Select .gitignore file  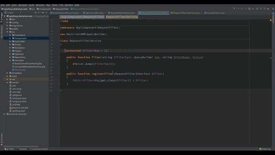[x=17, y=95]
